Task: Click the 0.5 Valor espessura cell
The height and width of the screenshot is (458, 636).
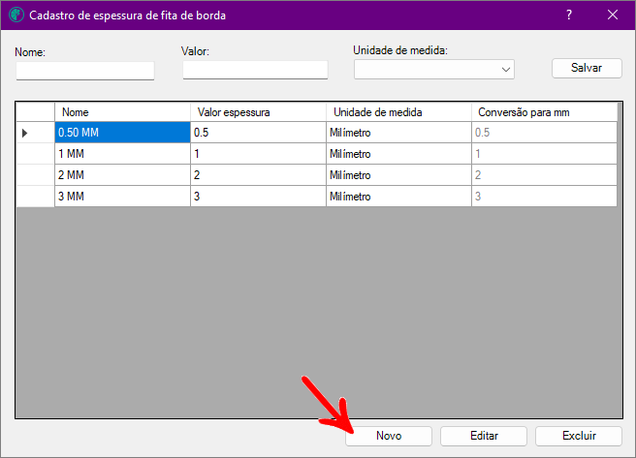Action: coord(258,133)
